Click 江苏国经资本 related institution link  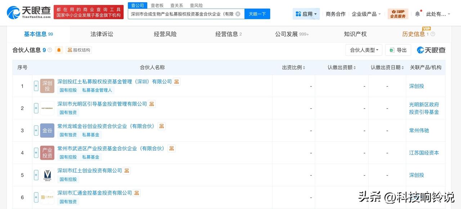pyautogui.click(x=424, y=153)
